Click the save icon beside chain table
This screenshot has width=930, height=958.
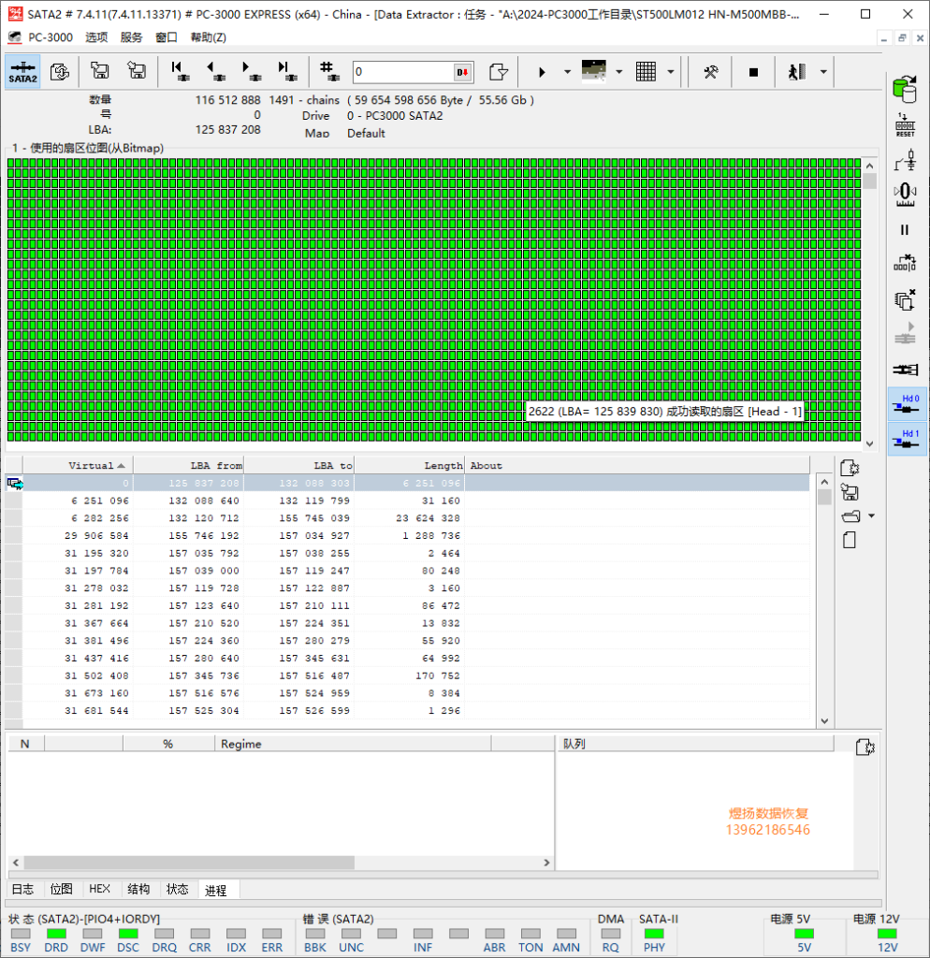coord(850,492)
